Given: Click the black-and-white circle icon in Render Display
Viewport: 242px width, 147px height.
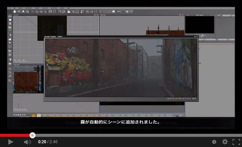Looking at the screenshot, I should point(193,98).
